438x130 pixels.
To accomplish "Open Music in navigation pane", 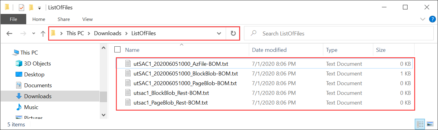I will [31, 107].
